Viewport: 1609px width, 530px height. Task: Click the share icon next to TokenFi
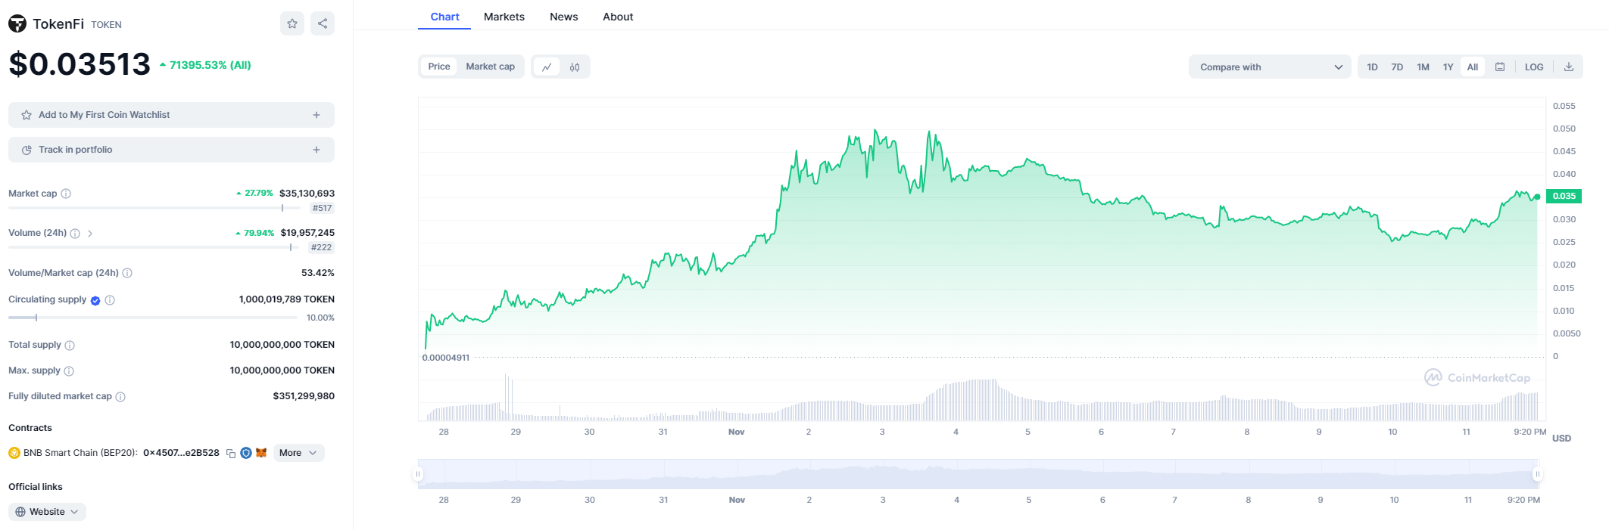323,23
